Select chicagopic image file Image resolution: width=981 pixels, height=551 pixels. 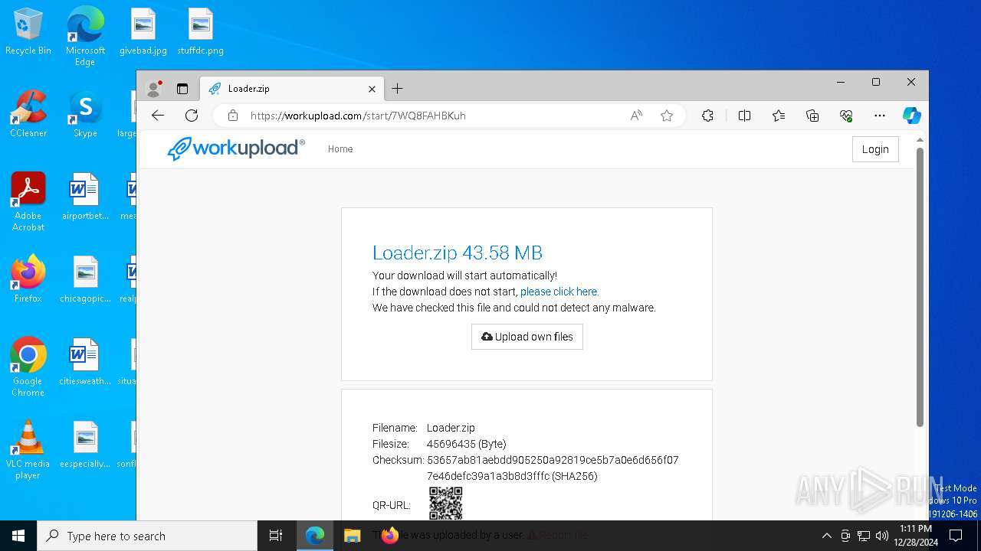pyautogui.click(x=85, y=280)
